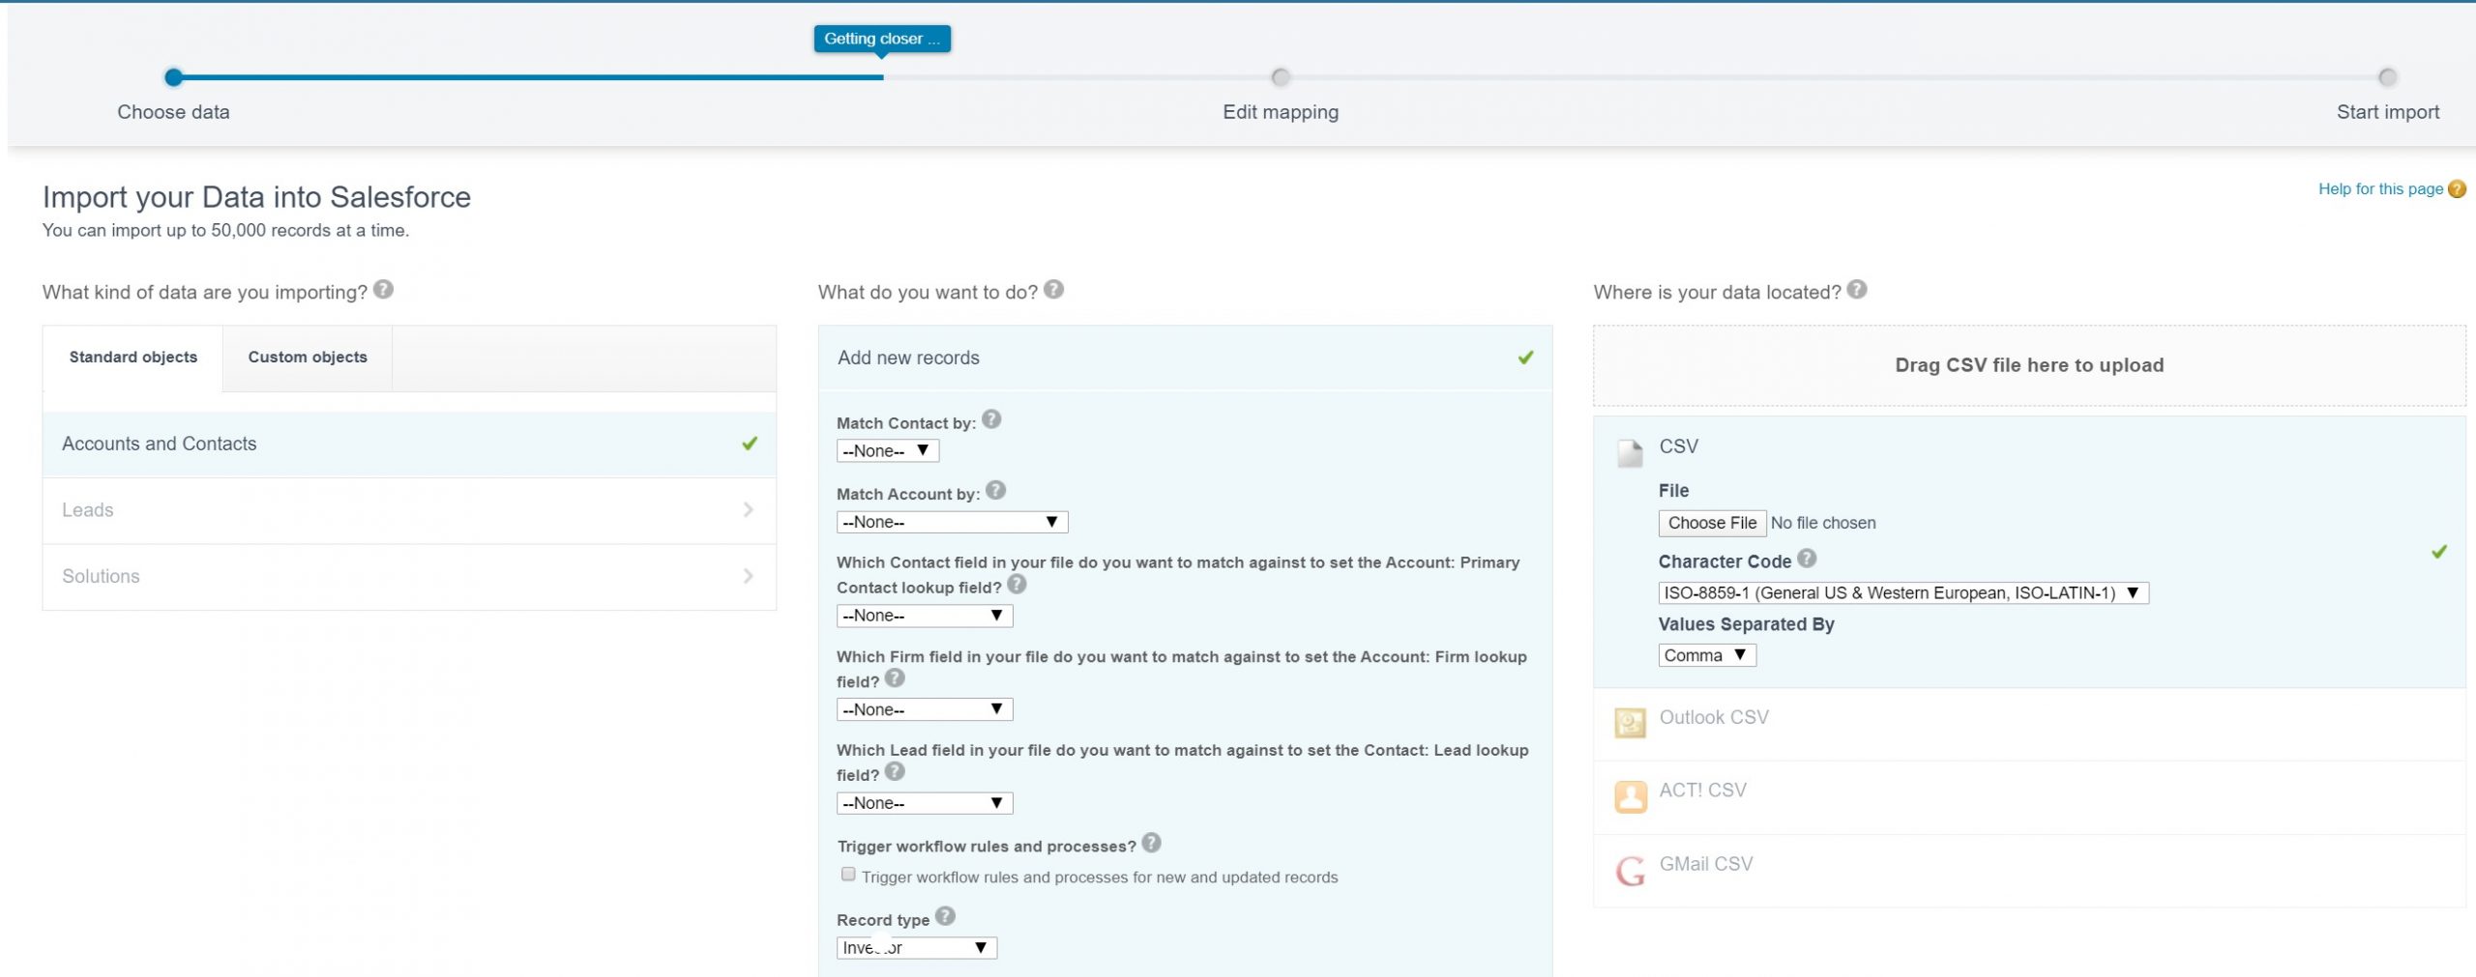
Task: Click the Choose File button
Action: (1712, 523)
